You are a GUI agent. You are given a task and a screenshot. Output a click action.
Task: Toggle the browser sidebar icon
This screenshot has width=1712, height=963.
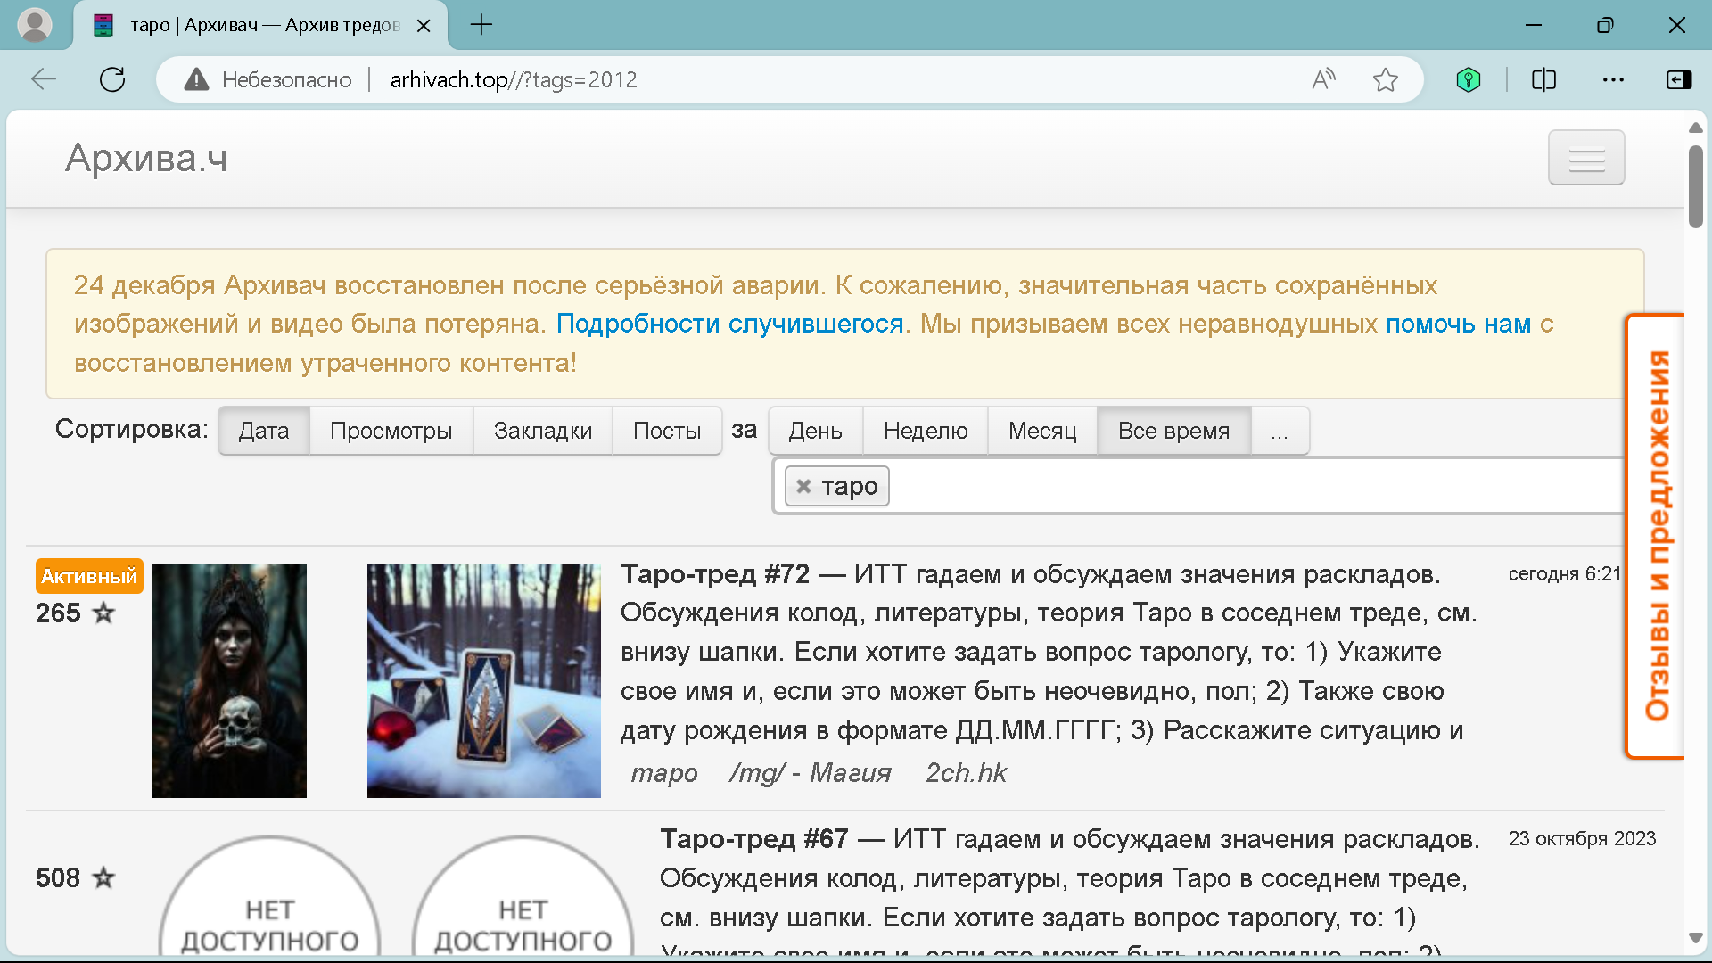[x=1679, y=79]
